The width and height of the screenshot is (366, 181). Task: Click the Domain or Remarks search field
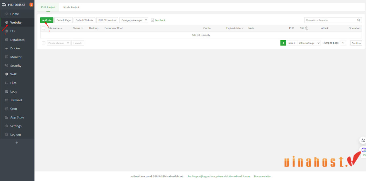[330, 20]
